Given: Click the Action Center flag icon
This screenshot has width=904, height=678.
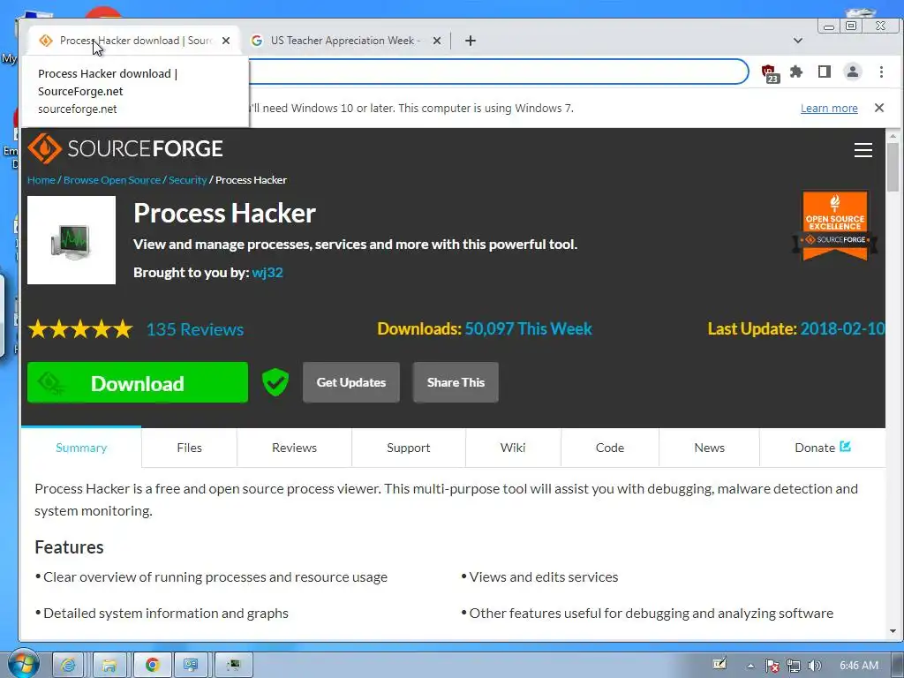Looking at the screenshot, I should [772, 666].
